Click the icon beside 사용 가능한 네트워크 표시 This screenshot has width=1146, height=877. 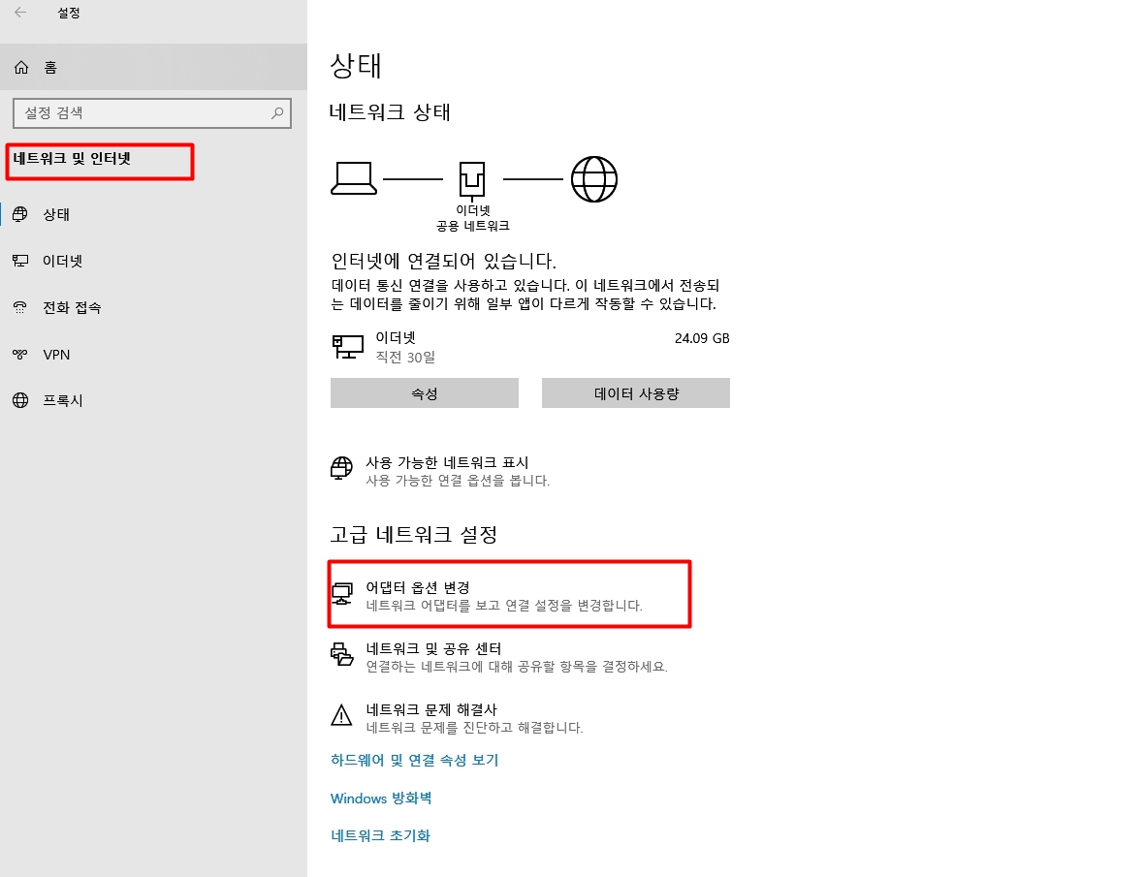point(341,468)
